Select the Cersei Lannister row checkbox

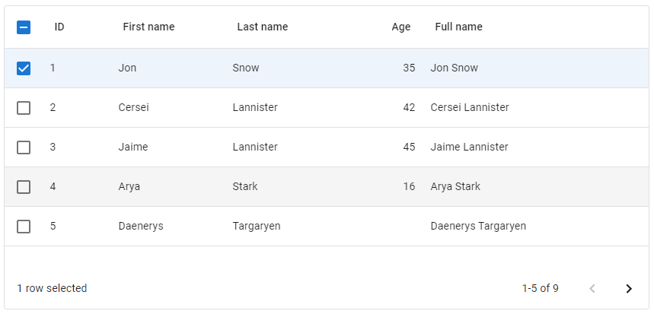coord(24,108)
